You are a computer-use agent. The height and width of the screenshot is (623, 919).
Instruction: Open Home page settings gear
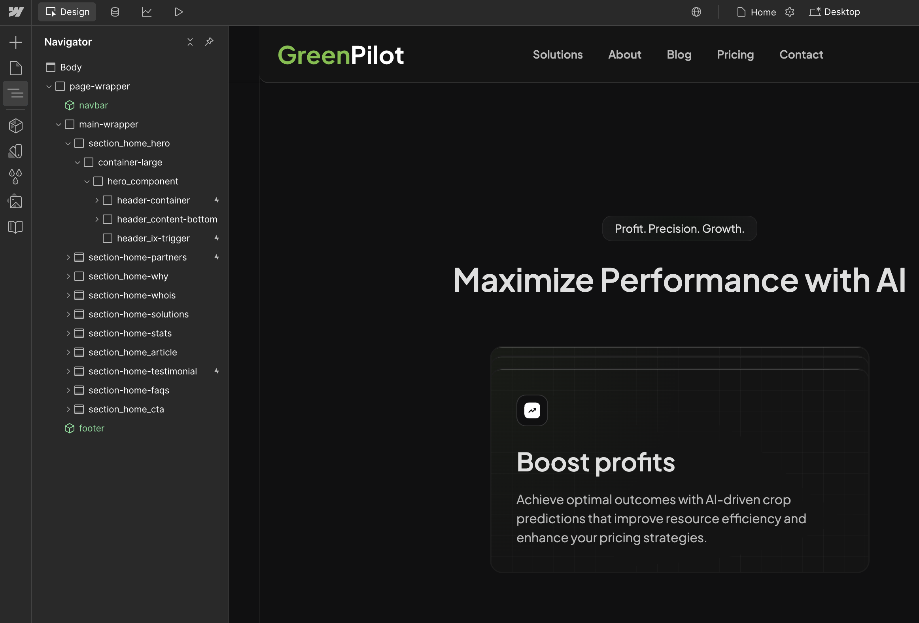pyautogui.click(x=789, y=12)
